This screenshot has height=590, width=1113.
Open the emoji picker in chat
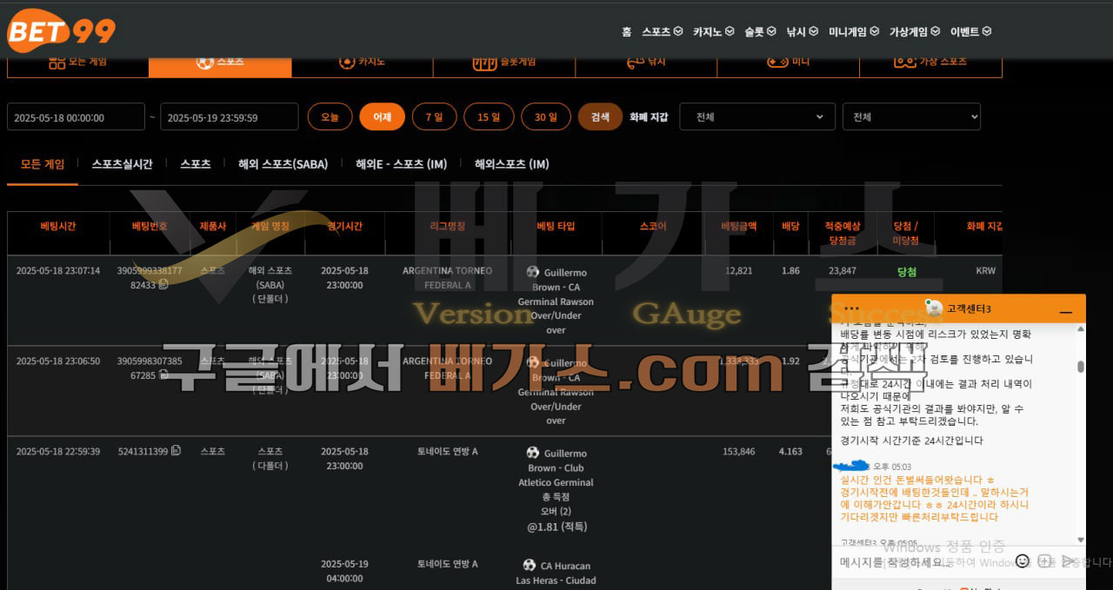pos(1022,561)
